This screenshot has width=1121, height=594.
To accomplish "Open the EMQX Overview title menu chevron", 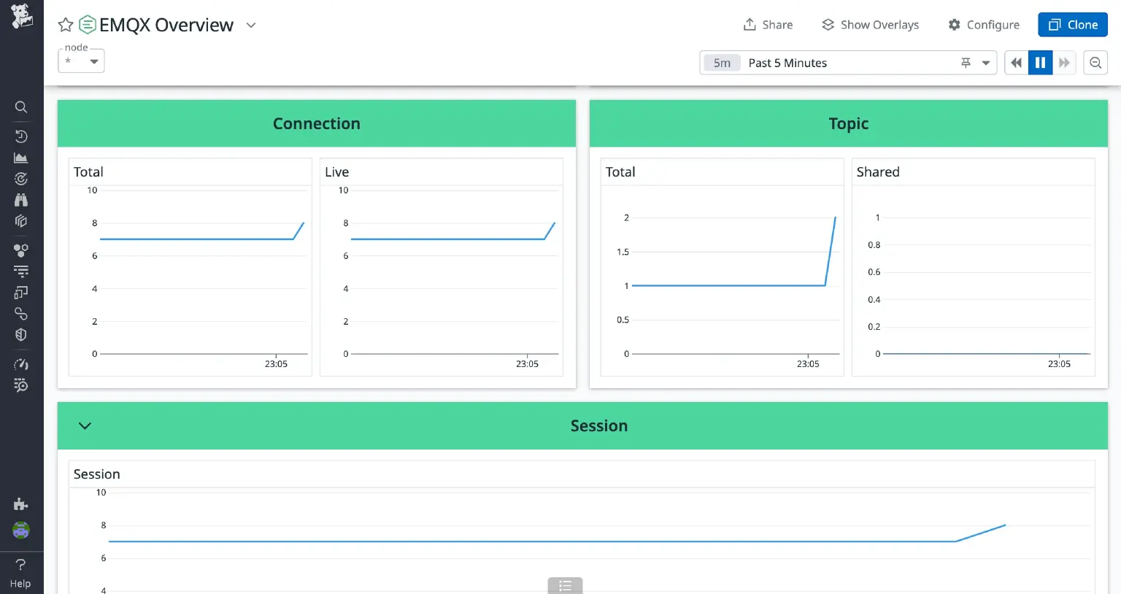I will (250, 25).
